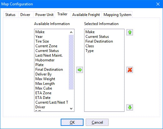Select Class in Selected Information list
The width and height of the screenshot is (163, 129).
(x=90, y=46)
